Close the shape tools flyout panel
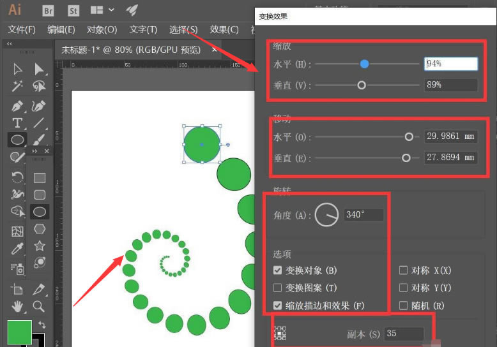The width and height of the screenshot is (497, 347). [47, 151]
